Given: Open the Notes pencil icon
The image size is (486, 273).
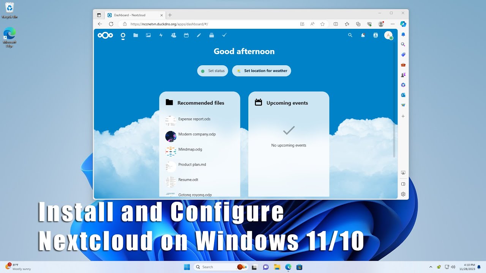Looking at the screenshot, I should (x=199, y=35).
